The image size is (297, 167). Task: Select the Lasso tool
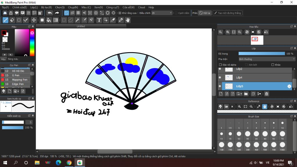(71, 20)
